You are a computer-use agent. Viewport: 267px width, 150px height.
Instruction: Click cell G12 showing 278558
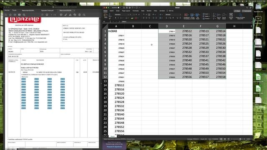(217, 77)
